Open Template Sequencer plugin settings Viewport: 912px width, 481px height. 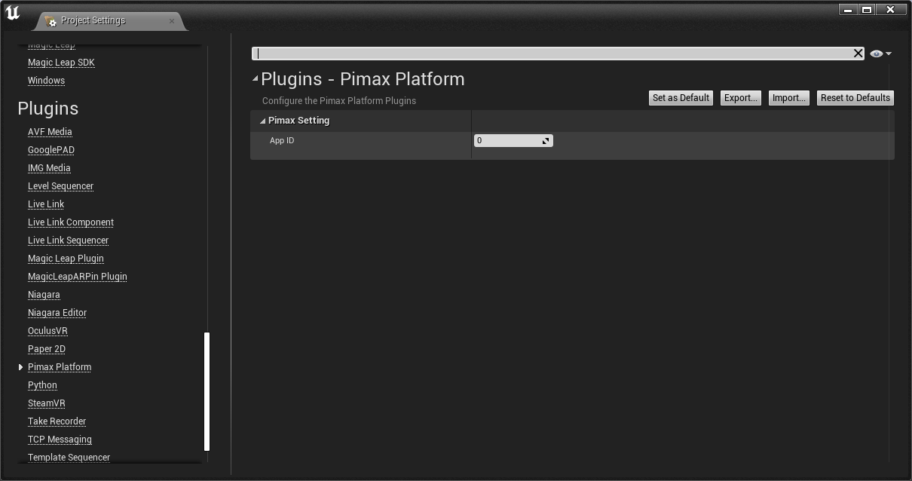(69, 458)
